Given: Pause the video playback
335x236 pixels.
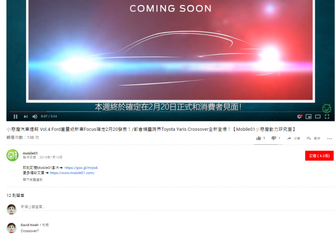Looking at the screenshot, I should 15,116.
